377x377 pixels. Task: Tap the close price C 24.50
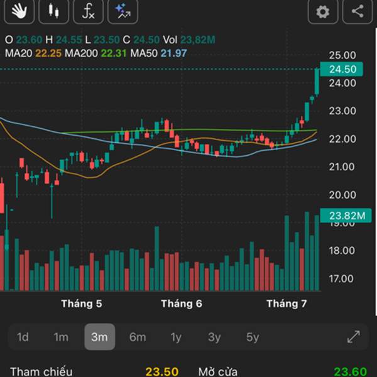pos(141,40)
